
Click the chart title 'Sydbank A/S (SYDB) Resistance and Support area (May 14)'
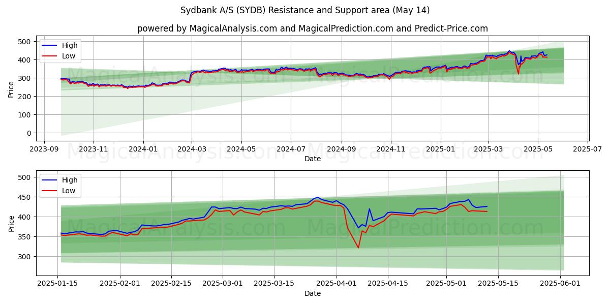(x=305, y=10)
